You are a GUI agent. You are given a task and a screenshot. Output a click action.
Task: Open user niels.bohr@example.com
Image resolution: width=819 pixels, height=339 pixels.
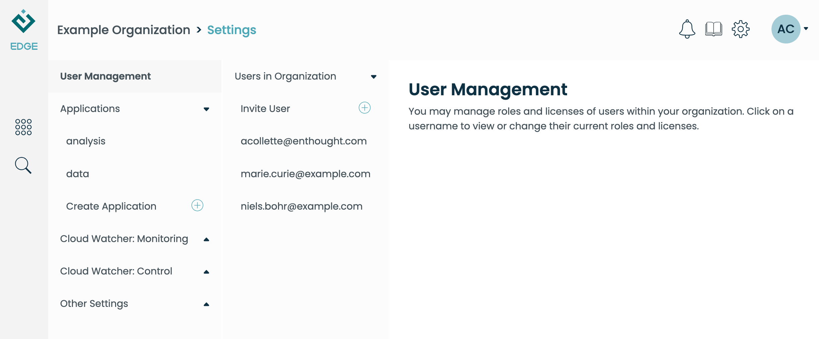point(301,206)
